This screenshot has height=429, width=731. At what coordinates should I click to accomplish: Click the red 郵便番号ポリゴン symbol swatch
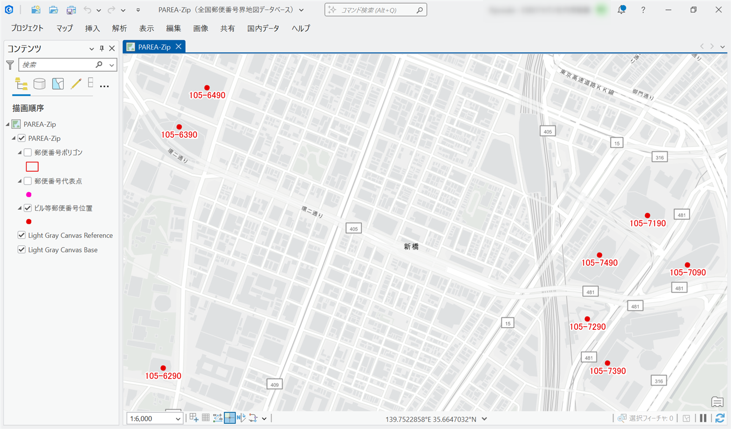[x=32, y=167]
